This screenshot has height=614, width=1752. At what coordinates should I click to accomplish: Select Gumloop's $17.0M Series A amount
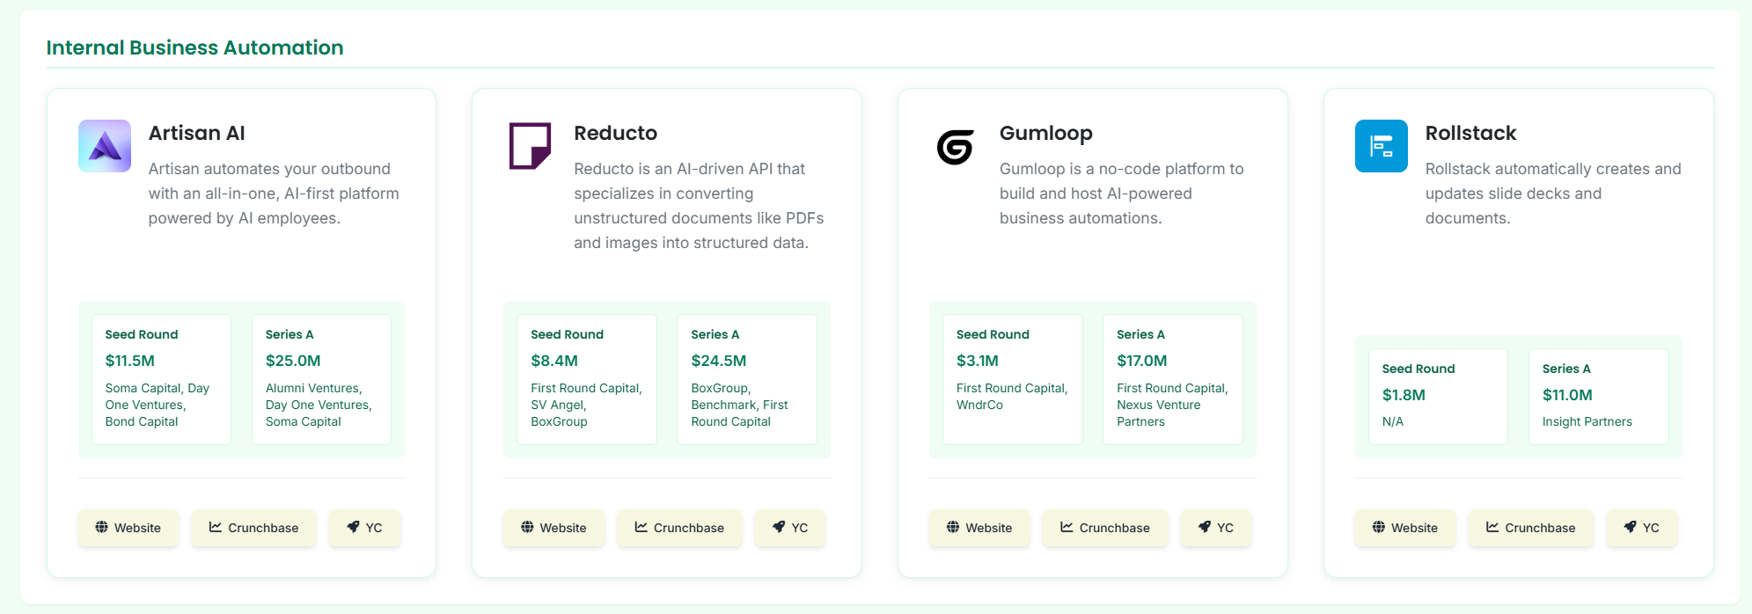tap(1141, 361)
